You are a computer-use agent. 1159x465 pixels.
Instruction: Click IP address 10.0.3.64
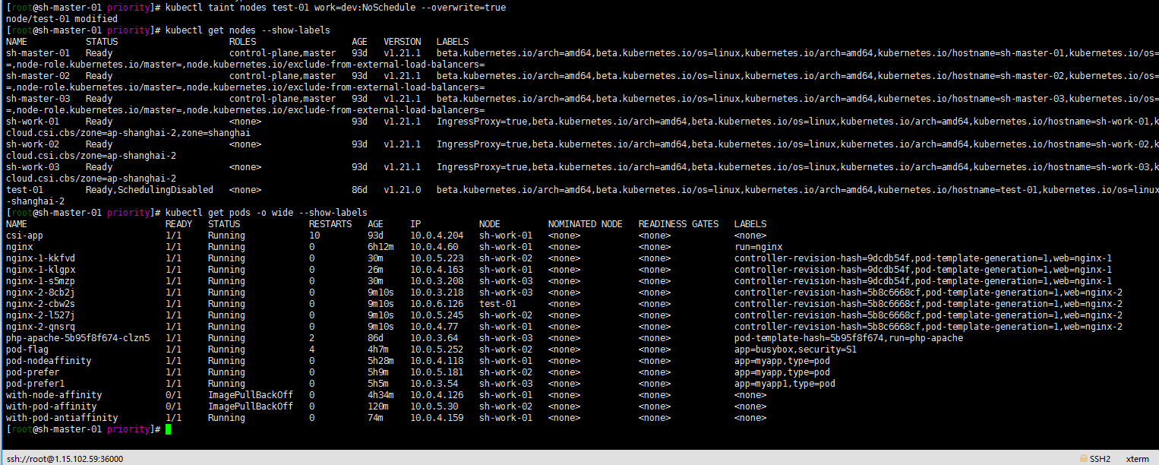[434, 337]
